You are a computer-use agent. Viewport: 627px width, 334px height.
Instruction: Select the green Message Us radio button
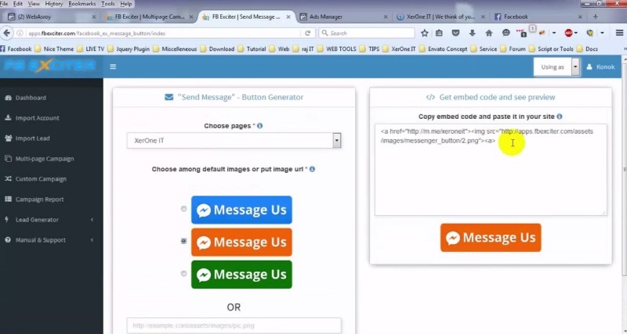tap(183, 273)
